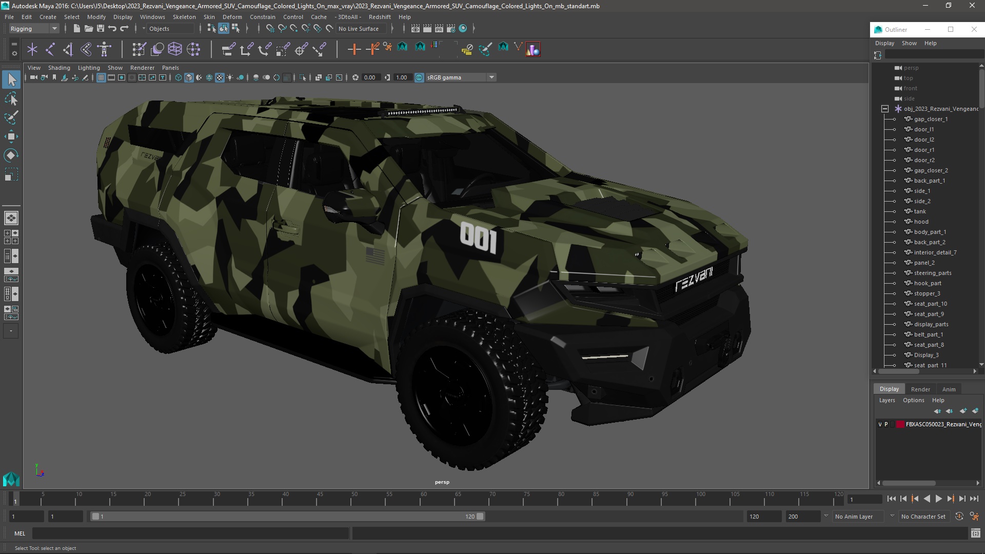Open the Deform menu
The height and width of the screenshot is (554, 985).
pos(232,17)
